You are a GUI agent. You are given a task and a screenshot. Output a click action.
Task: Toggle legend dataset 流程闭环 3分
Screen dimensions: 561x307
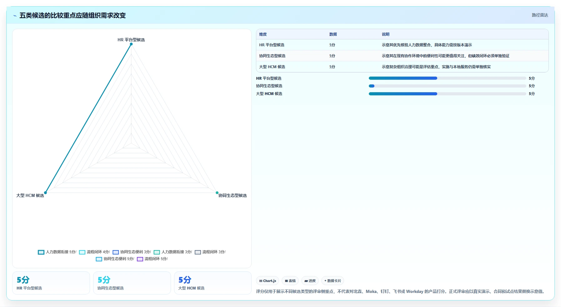210,252
